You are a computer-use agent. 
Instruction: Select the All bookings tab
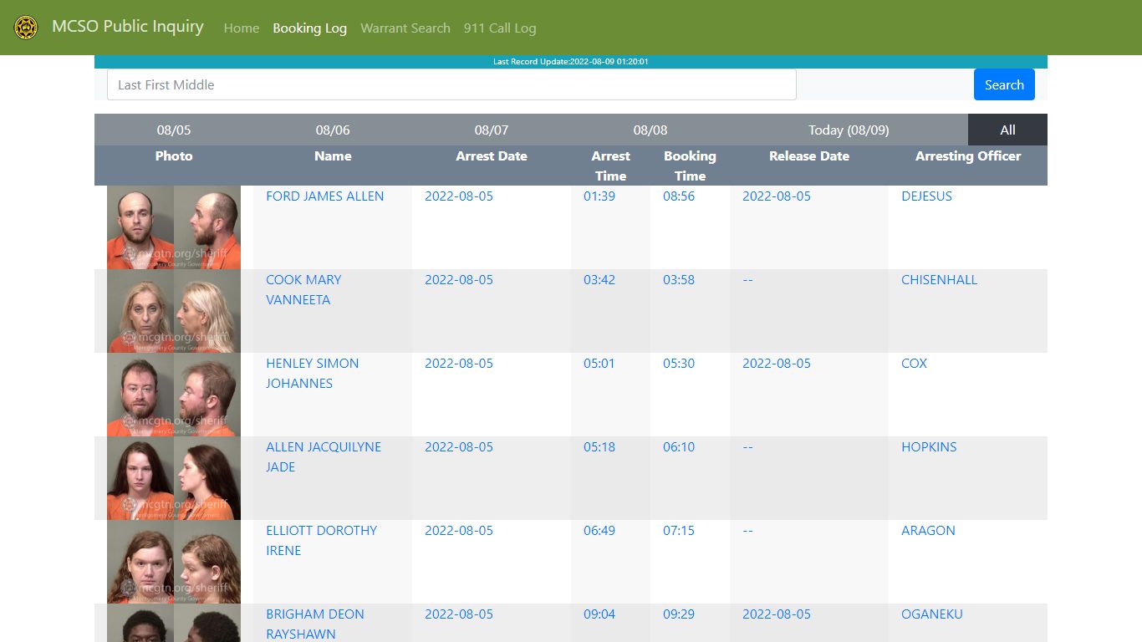point(1007,130)
